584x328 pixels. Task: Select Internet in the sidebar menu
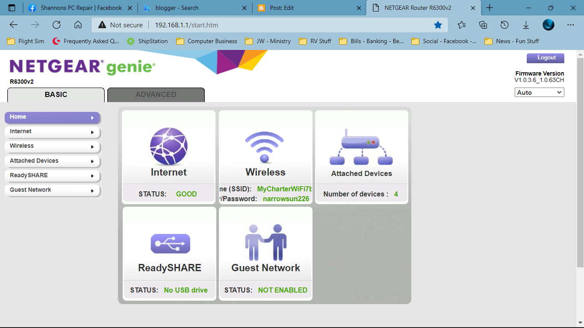click(52, 132)
